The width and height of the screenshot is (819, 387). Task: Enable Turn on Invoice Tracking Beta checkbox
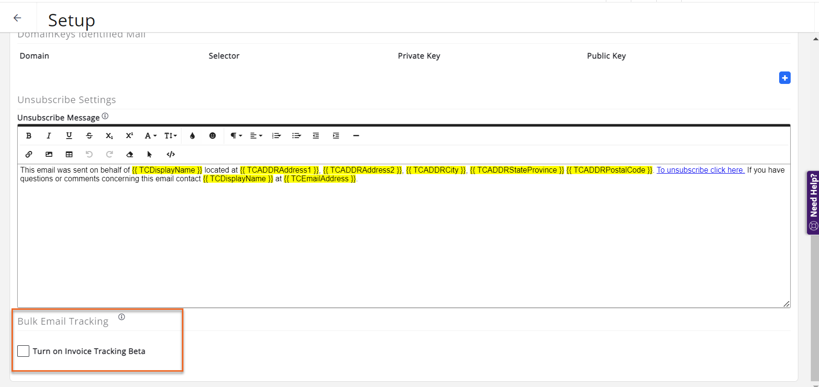(24, 351)
